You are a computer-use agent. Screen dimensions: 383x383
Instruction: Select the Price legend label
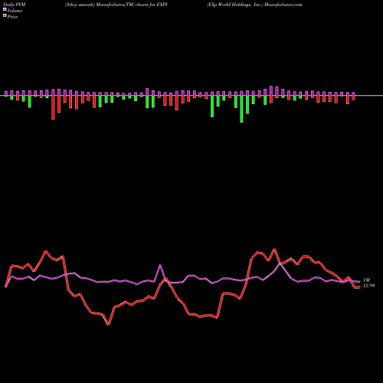(12, 17)
